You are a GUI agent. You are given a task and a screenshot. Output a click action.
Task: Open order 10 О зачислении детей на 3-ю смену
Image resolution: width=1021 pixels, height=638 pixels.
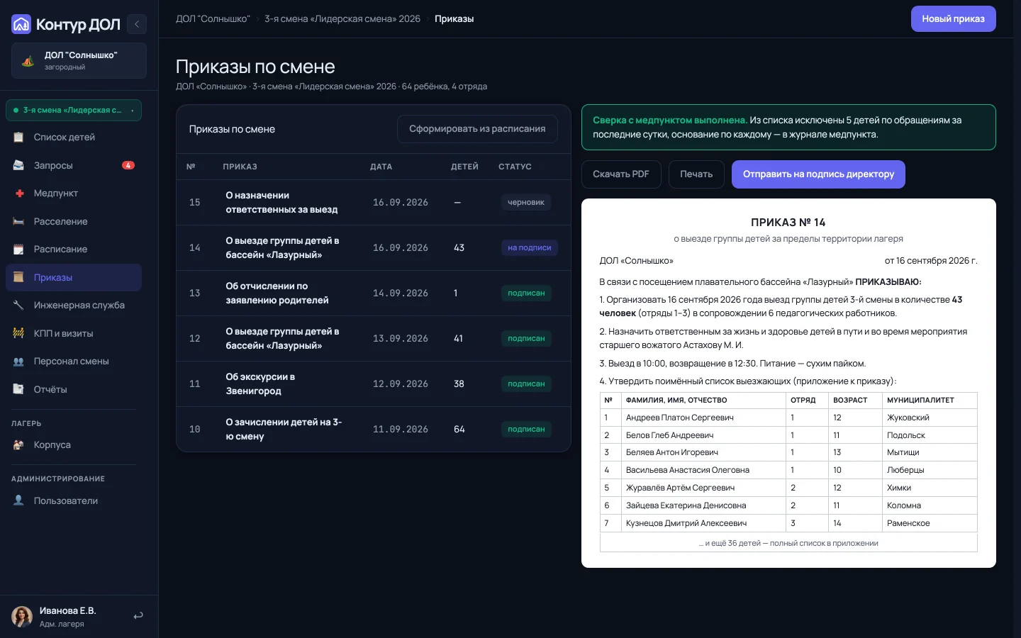pyautogui.click(x=374, y=430)
